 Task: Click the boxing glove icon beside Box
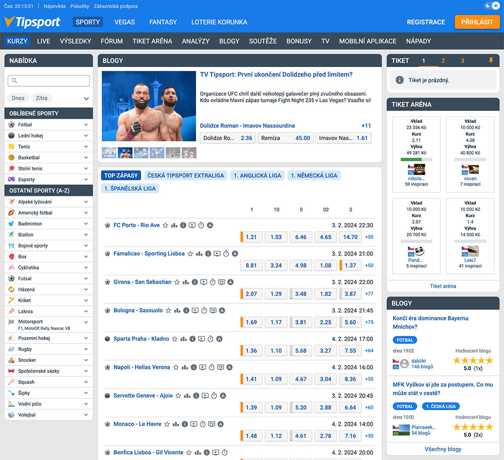(x=11, y=256)
